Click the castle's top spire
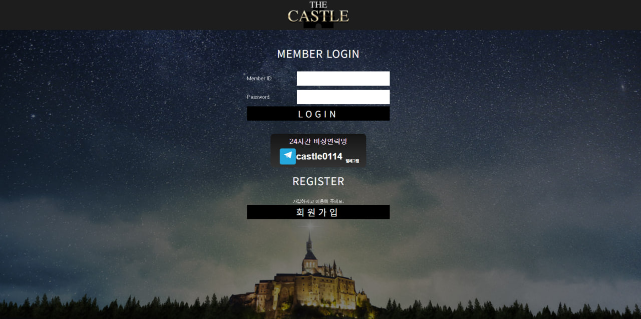641x319 pixels. coord(309,243)
